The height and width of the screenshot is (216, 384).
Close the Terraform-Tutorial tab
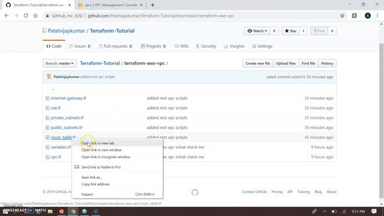pos(70,5)
